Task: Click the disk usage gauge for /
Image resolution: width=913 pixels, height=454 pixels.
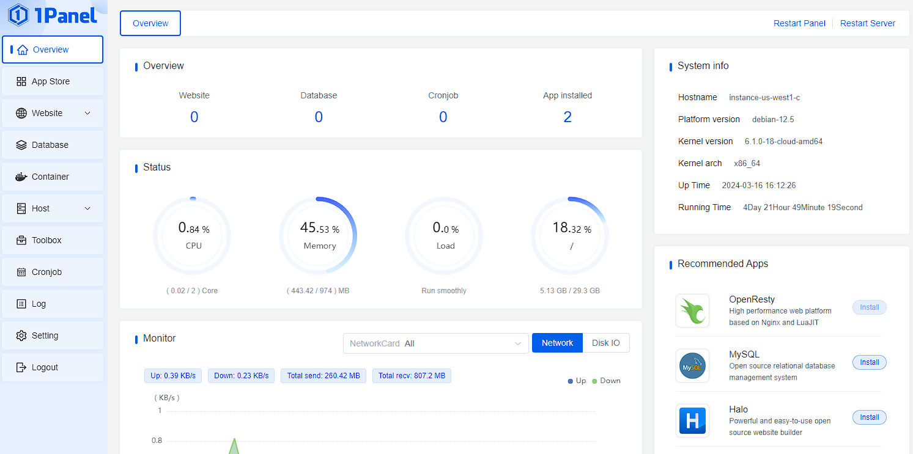Action: point(570,235)
